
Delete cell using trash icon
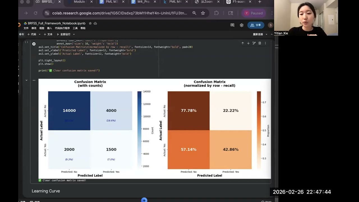tap(260, 43)
